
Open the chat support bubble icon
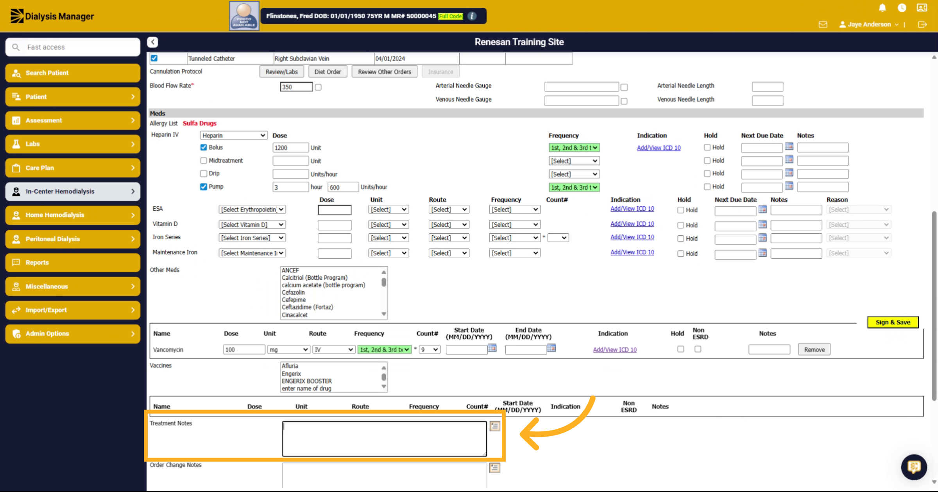click(x=914, y=467)
